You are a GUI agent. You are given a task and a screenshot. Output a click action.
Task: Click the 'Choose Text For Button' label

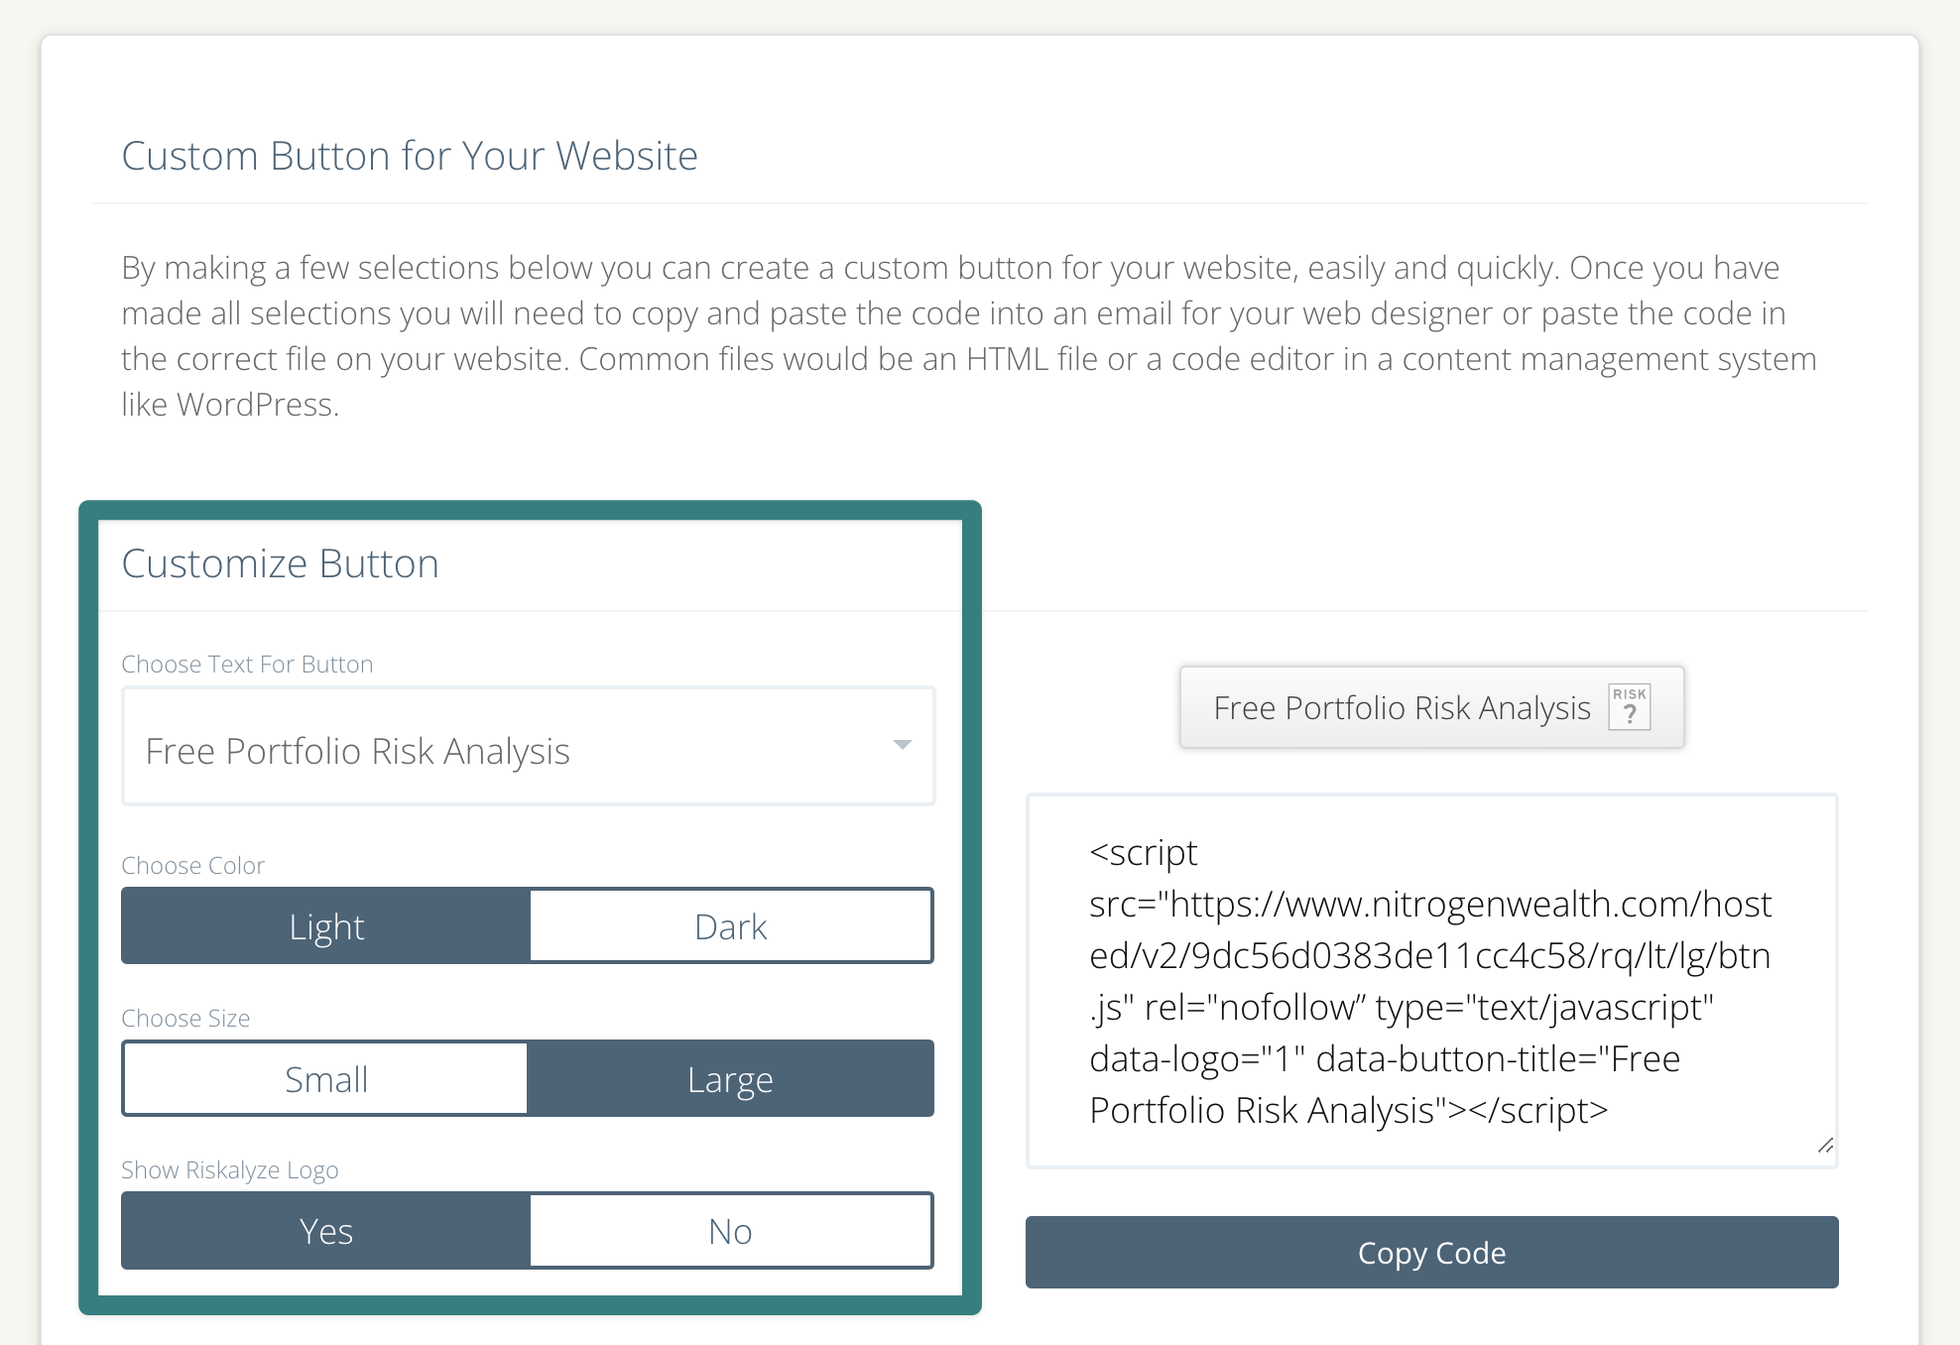coord(247,664)
